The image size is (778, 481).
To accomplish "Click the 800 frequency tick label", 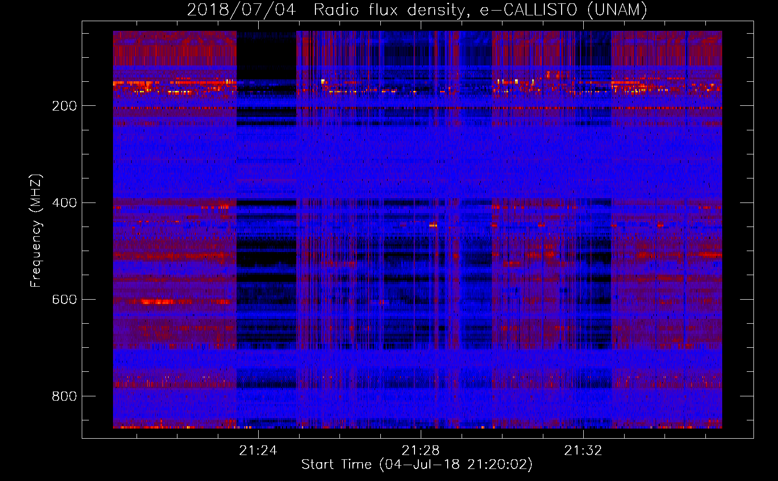I will pos(64,396).
